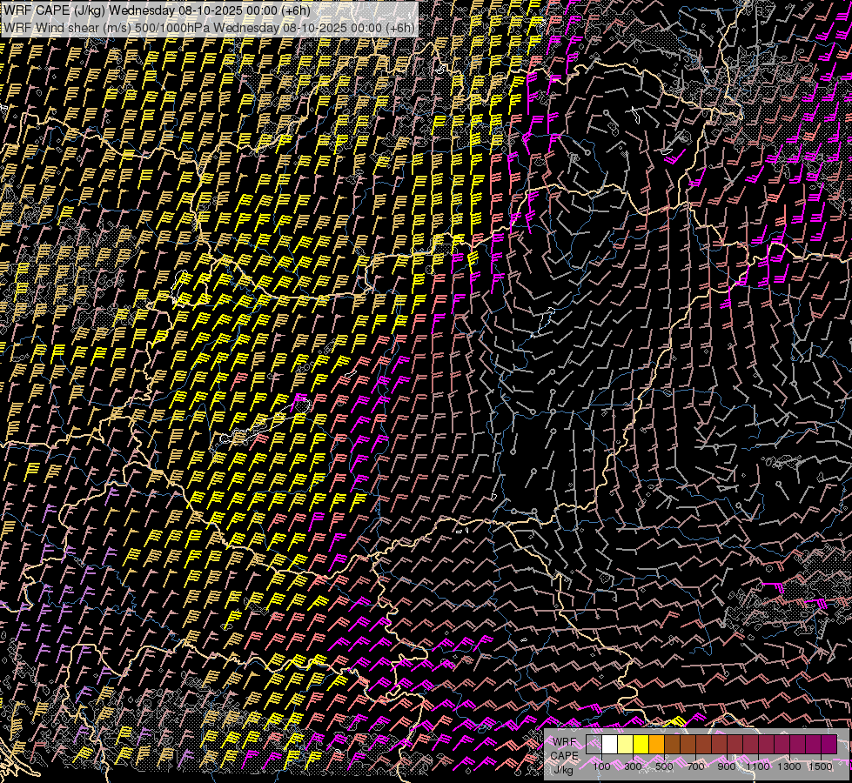Viewport: 852px width, 783px height.
Task: Select the 1100 legend scale value
Action: pos(758,766)
